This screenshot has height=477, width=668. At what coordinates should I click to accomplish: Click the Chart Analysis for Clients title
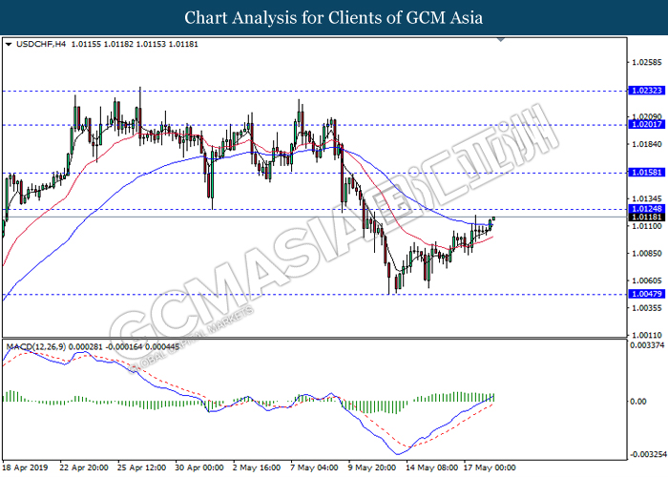[x=334, y=18]
